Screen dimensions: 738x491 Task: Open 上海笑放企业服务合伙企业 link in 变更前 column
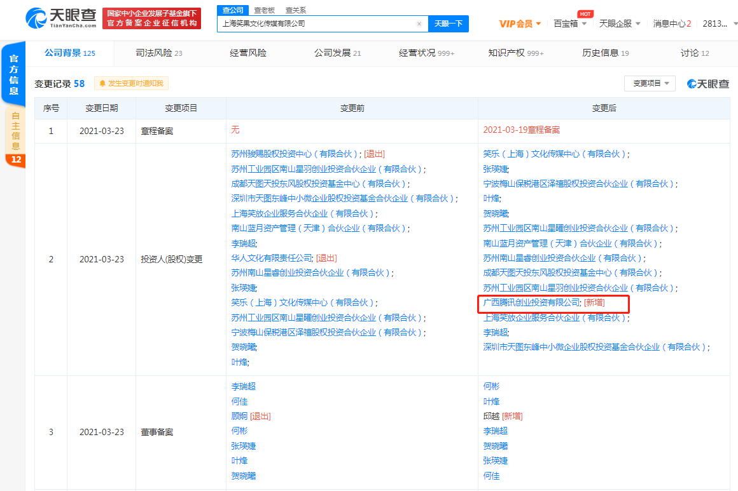(x=303, y=213)
